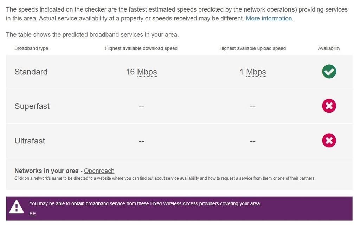The image size is (360, 227).
Task: Open the Openreach network link
Action: tap(99, 171)
